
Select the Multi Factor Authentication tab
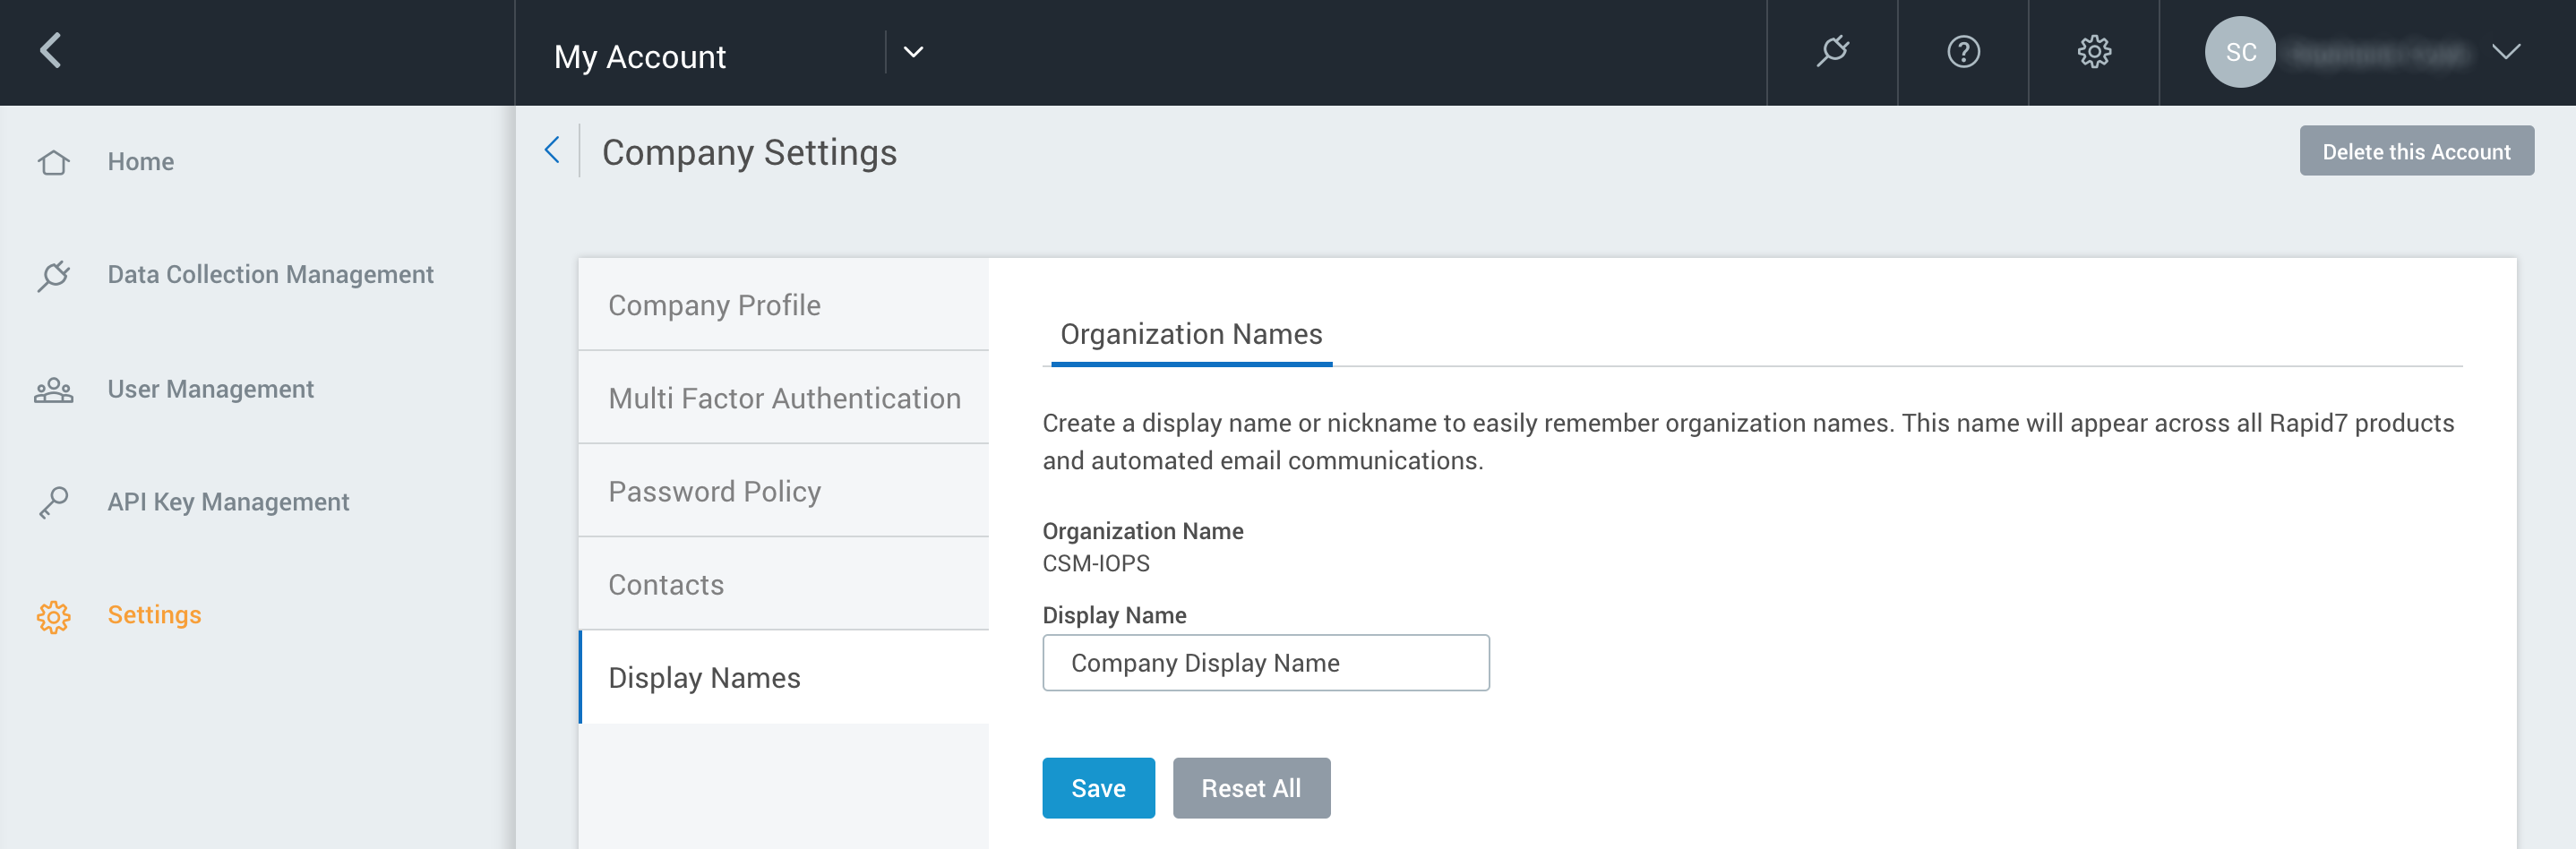point(784,398)
